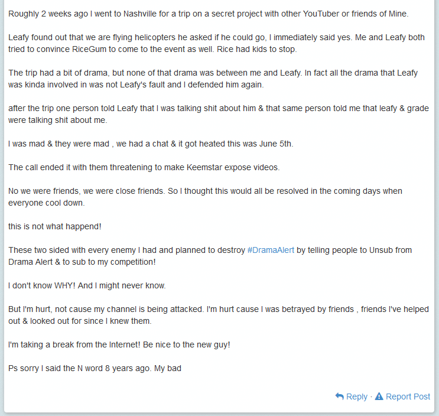Click the line 'I'm taking a break from the Internet!'
The width and height of the screenshot is (439, 416).
(119, 344)
